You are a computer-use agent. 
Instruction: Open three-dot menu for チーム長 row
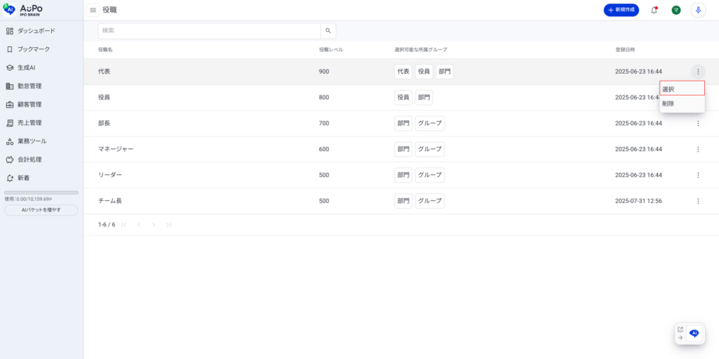(698, 201)
